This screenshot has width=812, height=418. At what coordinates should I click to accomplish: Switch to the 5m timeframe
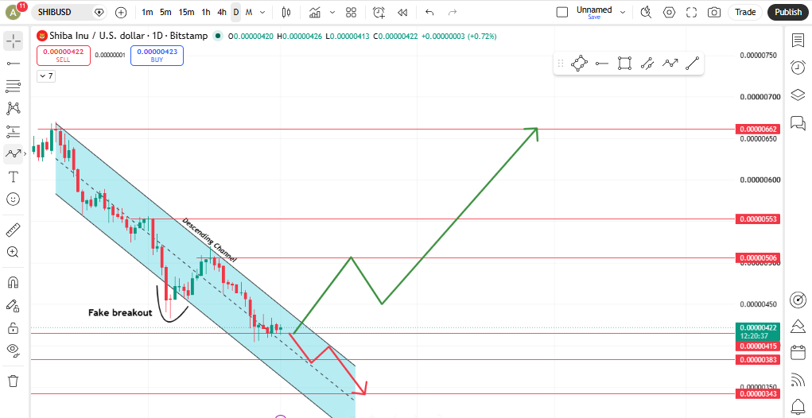(165, 13)
